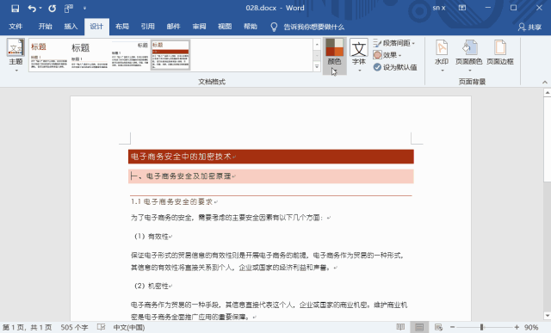Open the 段落间距 paragraph spacing menu
The image size is (551, 333).
(x=394, y=43)
